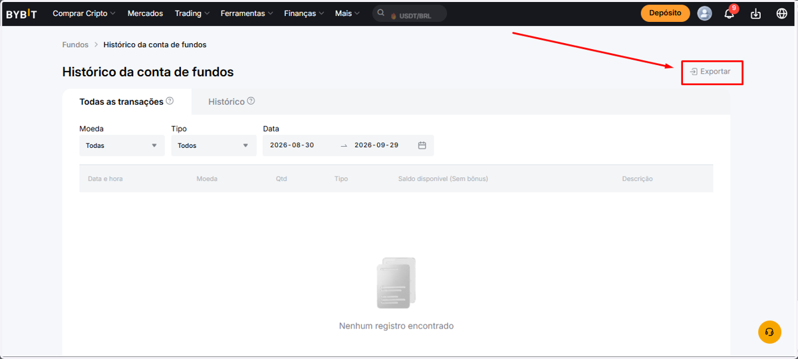
Task: Select the Todas as transações tab
Action: click(x=126, y=102)
